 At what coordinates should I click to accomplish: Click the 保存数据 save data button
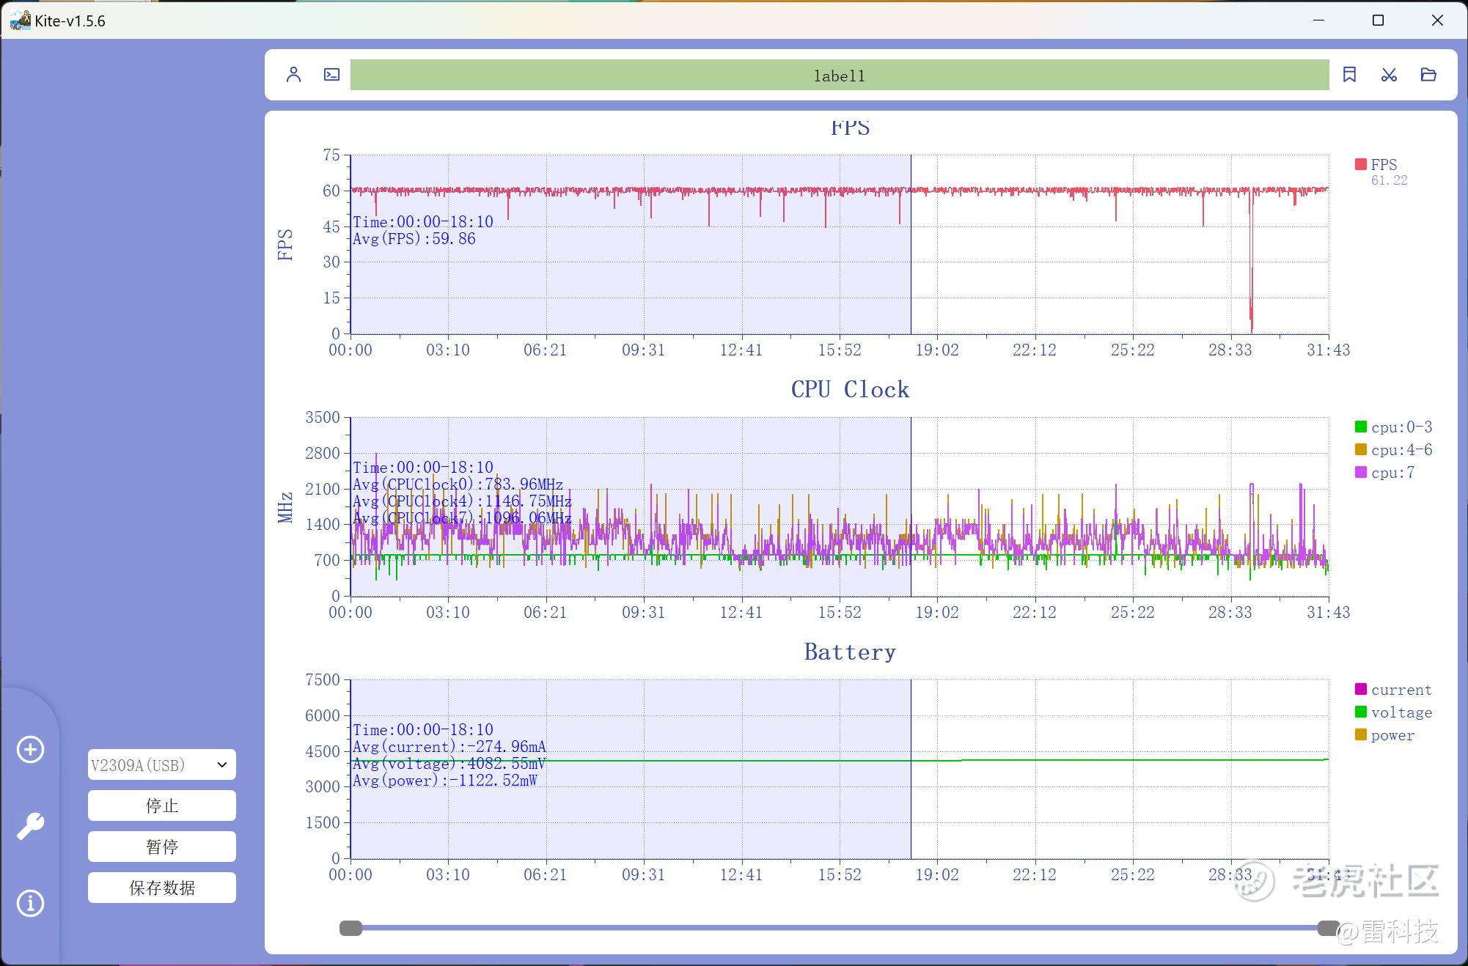point(161,888)
